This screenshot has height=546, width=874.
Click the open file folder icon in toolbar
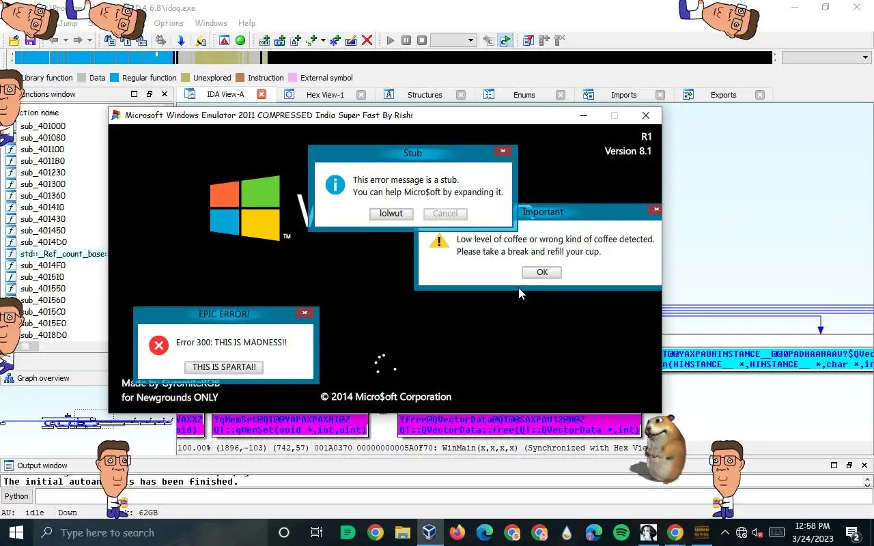(14, 41)
